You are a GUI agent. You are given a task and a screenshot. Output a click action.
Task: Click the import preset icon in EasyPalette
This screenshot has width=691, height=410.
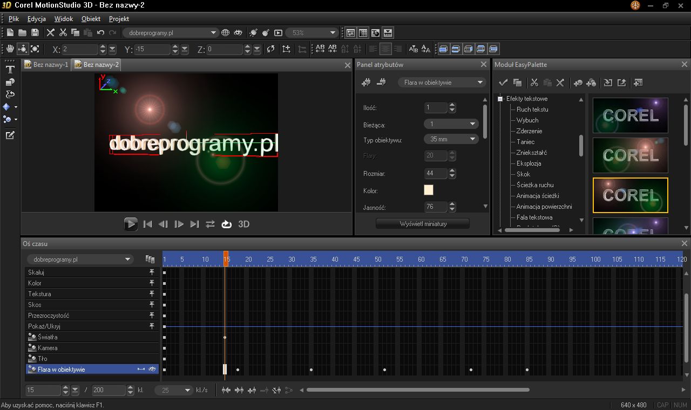pos(608,83)
